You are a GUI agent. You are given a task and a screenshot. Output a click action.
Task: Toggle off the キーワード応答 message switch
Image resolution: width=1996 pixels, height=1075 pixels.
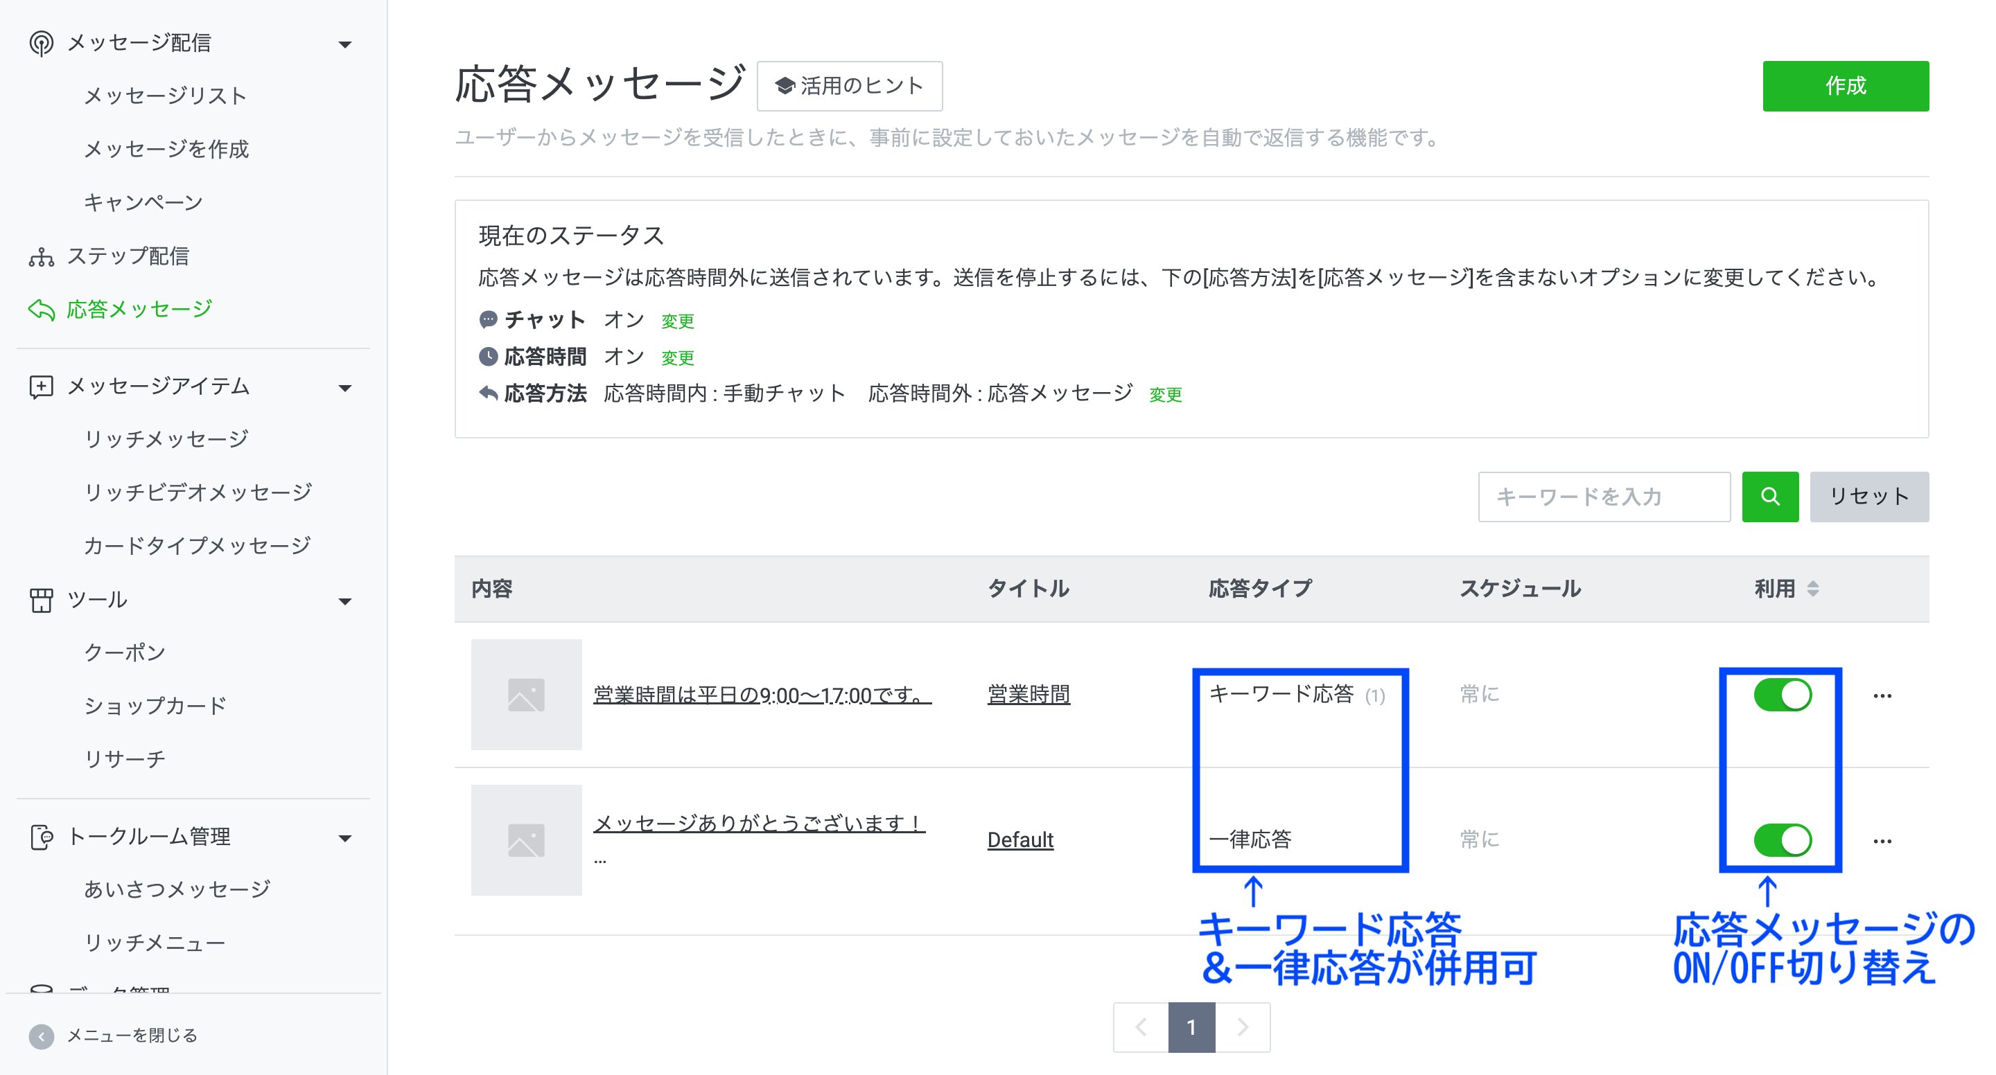pos(1782,695)
